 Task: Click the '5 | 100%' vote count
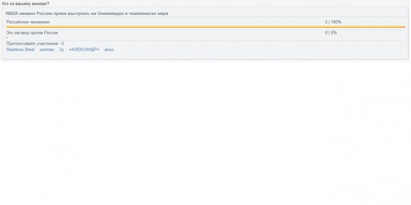[333, 22]
